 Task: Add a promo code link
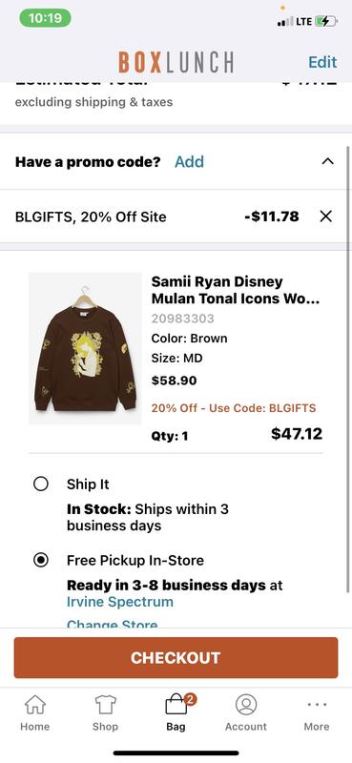point(189,161)
